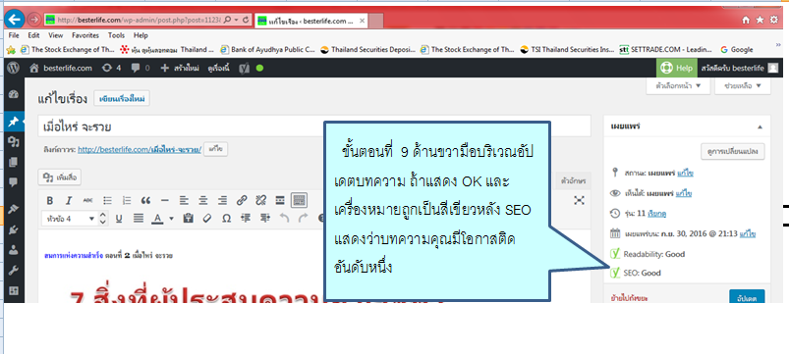Open Dashboard from the WordPress sidebar
Viewport: 789px width, 354px height.
pos(14,94)
